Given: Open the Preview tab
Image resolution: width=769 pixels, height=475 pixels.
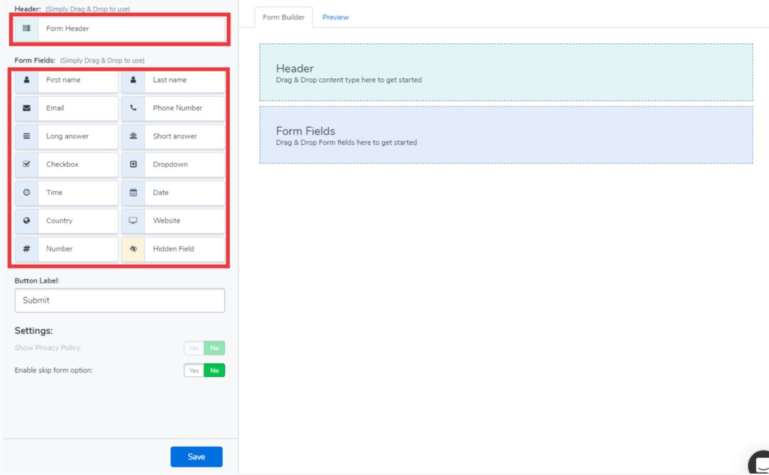Looking at the screenshot, I should click(336, 18).
